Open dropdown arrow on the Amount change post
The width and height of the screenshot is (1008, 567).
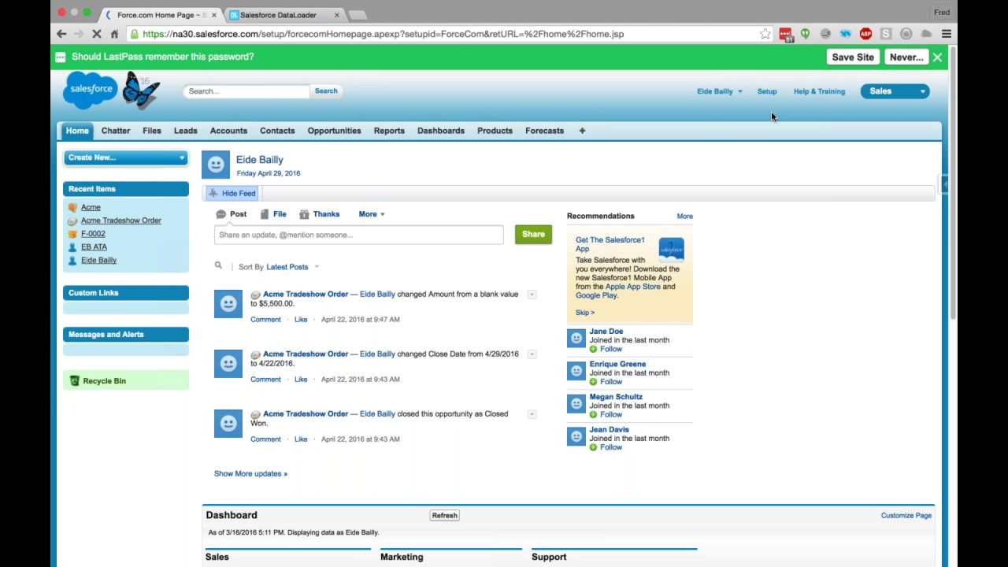[532, 295]
